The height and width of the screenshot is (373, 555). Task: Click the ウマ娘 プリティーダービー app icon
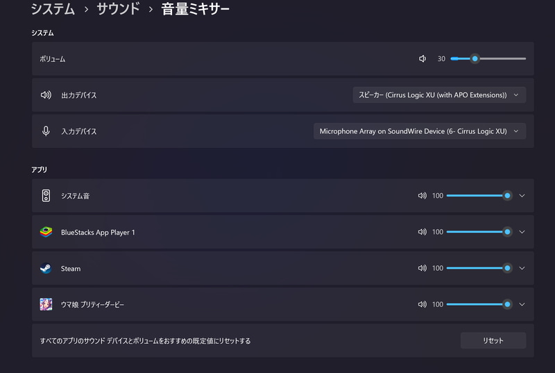point(46,304)
